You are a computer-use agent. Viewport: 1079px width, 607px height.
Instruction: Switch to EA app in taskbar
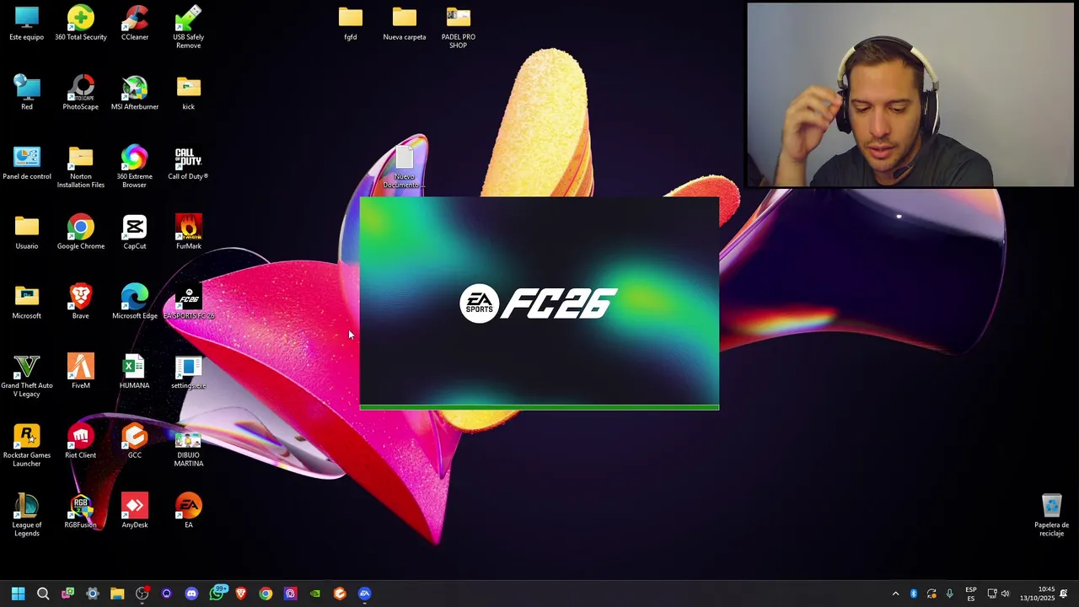click(x=365, y=594)
